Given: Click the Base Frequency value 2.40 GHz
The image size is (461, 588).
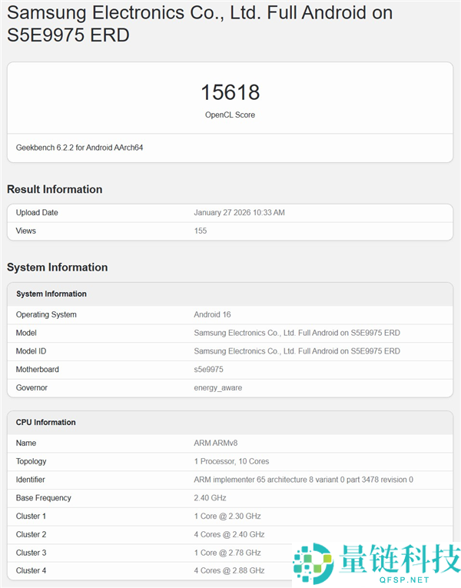Looking at the screenshot, I should (210, 498).
